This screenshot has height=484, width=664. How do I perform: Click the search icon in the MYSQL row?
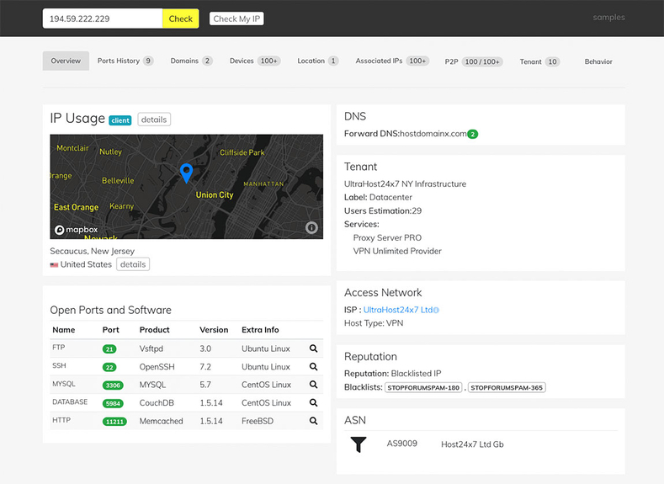[313, 384]
